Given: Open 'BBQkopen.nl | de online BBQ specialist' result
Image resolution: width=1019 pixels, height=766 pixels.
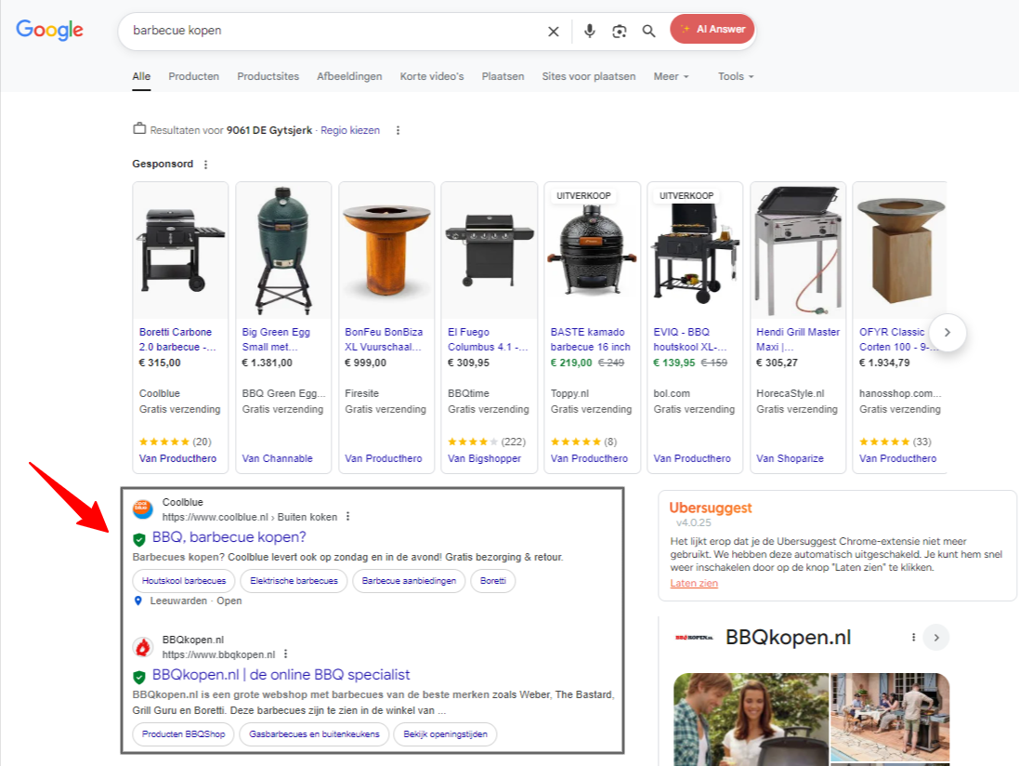Looking at the screenshot, I should click(x=281, y=675).
